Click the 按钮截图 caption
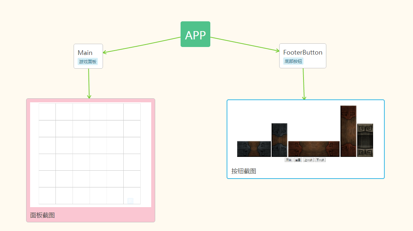413x231 pixels. [244, 171]
